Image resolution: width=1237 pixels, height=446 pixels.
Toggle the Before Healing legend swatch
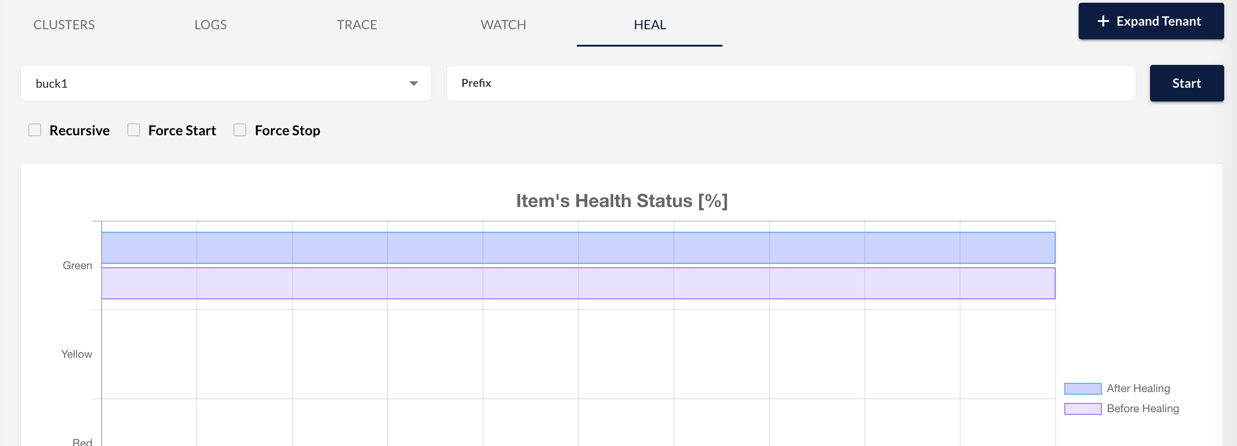(1082, 409)
